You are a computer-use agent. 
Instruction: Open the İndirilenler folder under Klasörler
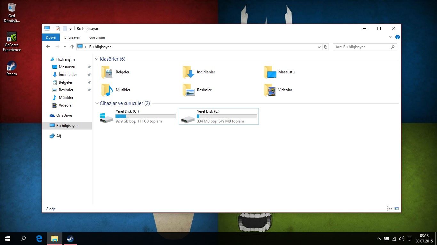(x=199, y=72)
